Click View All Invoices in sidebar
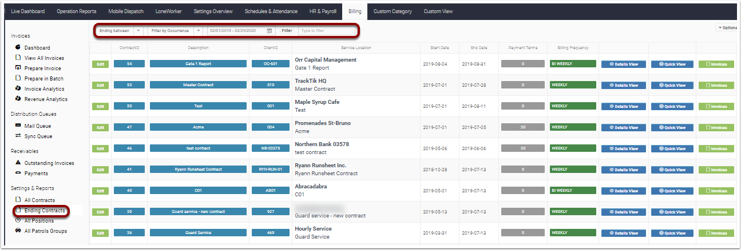Viewport: 741px width, 250px height. pyautogui.click(x=44, y=58)
